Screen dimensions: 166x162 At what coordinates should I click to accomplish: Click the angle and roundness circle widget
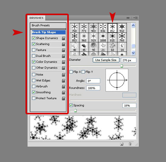(117, 80)
